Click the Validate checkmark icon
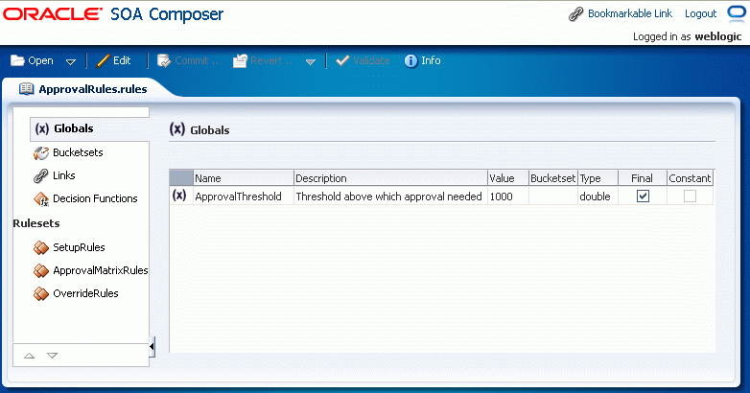The height and width of the screenshot is (393, 750). coord(342,60)
